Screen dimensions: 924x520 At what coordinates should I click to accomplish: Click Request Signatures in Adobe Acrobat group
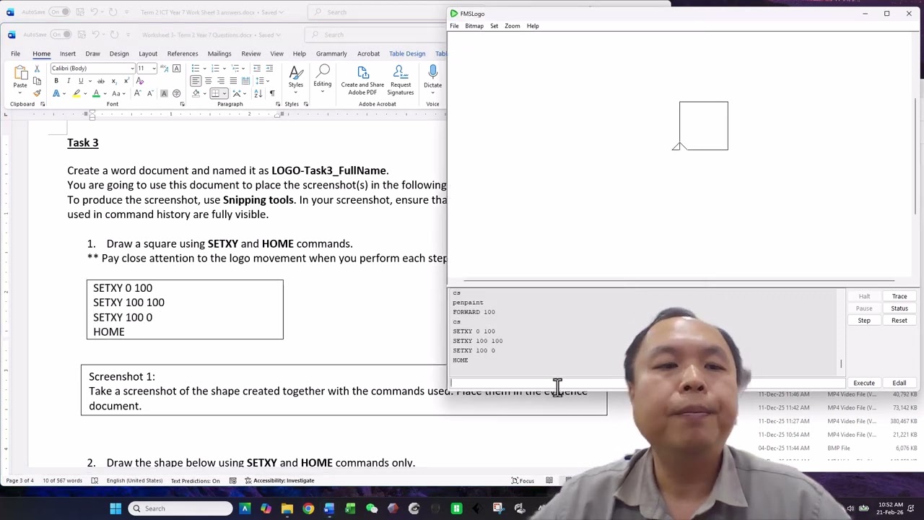tap(401, 80)
